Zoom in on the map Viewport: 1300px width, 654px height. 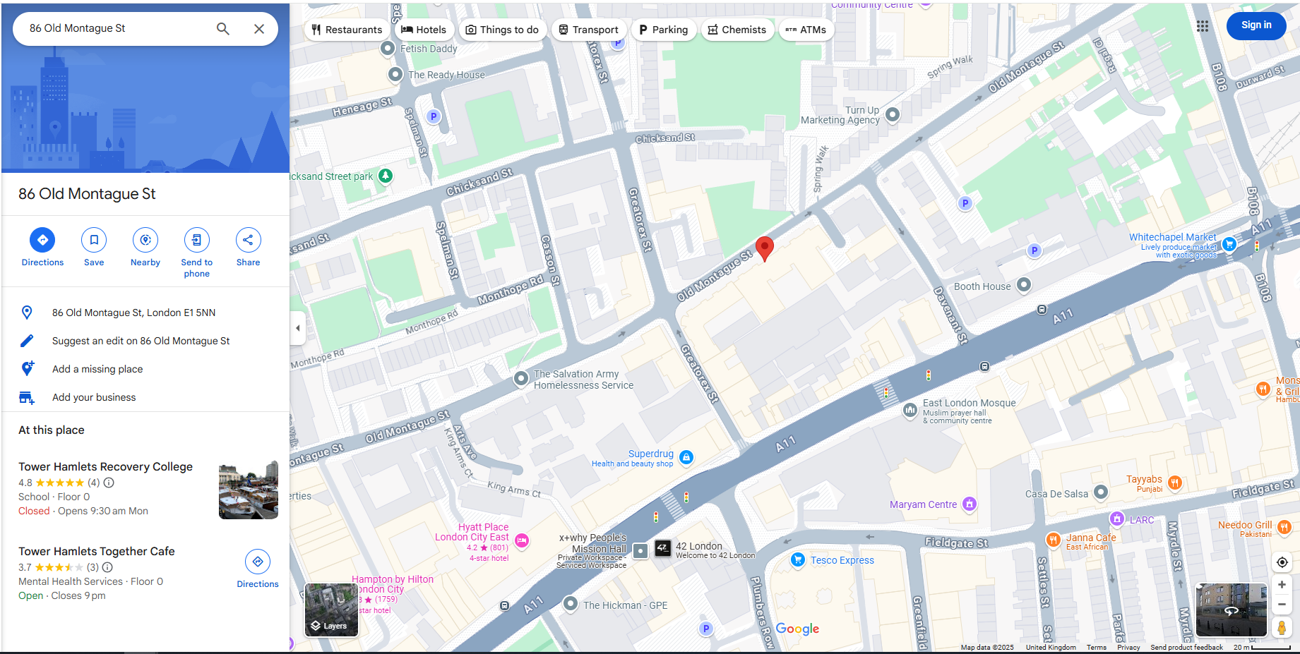pyautogui.click(x=1282, y=585)
